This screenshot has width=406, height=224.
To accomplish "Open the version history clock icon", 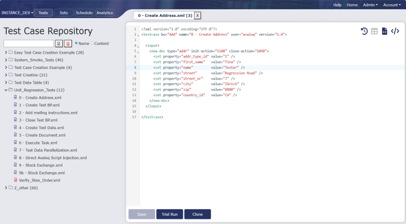I will pyautogui.click(x=364, y=31).
